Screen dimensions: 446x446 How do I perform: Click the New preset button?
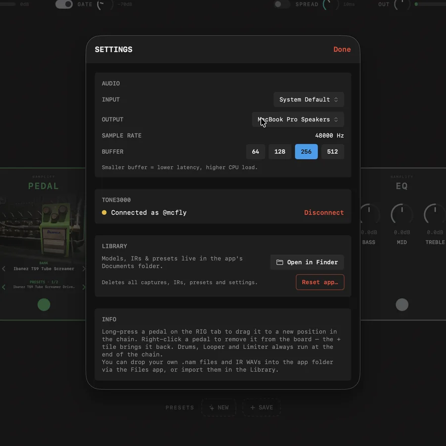tap(219, 407)
